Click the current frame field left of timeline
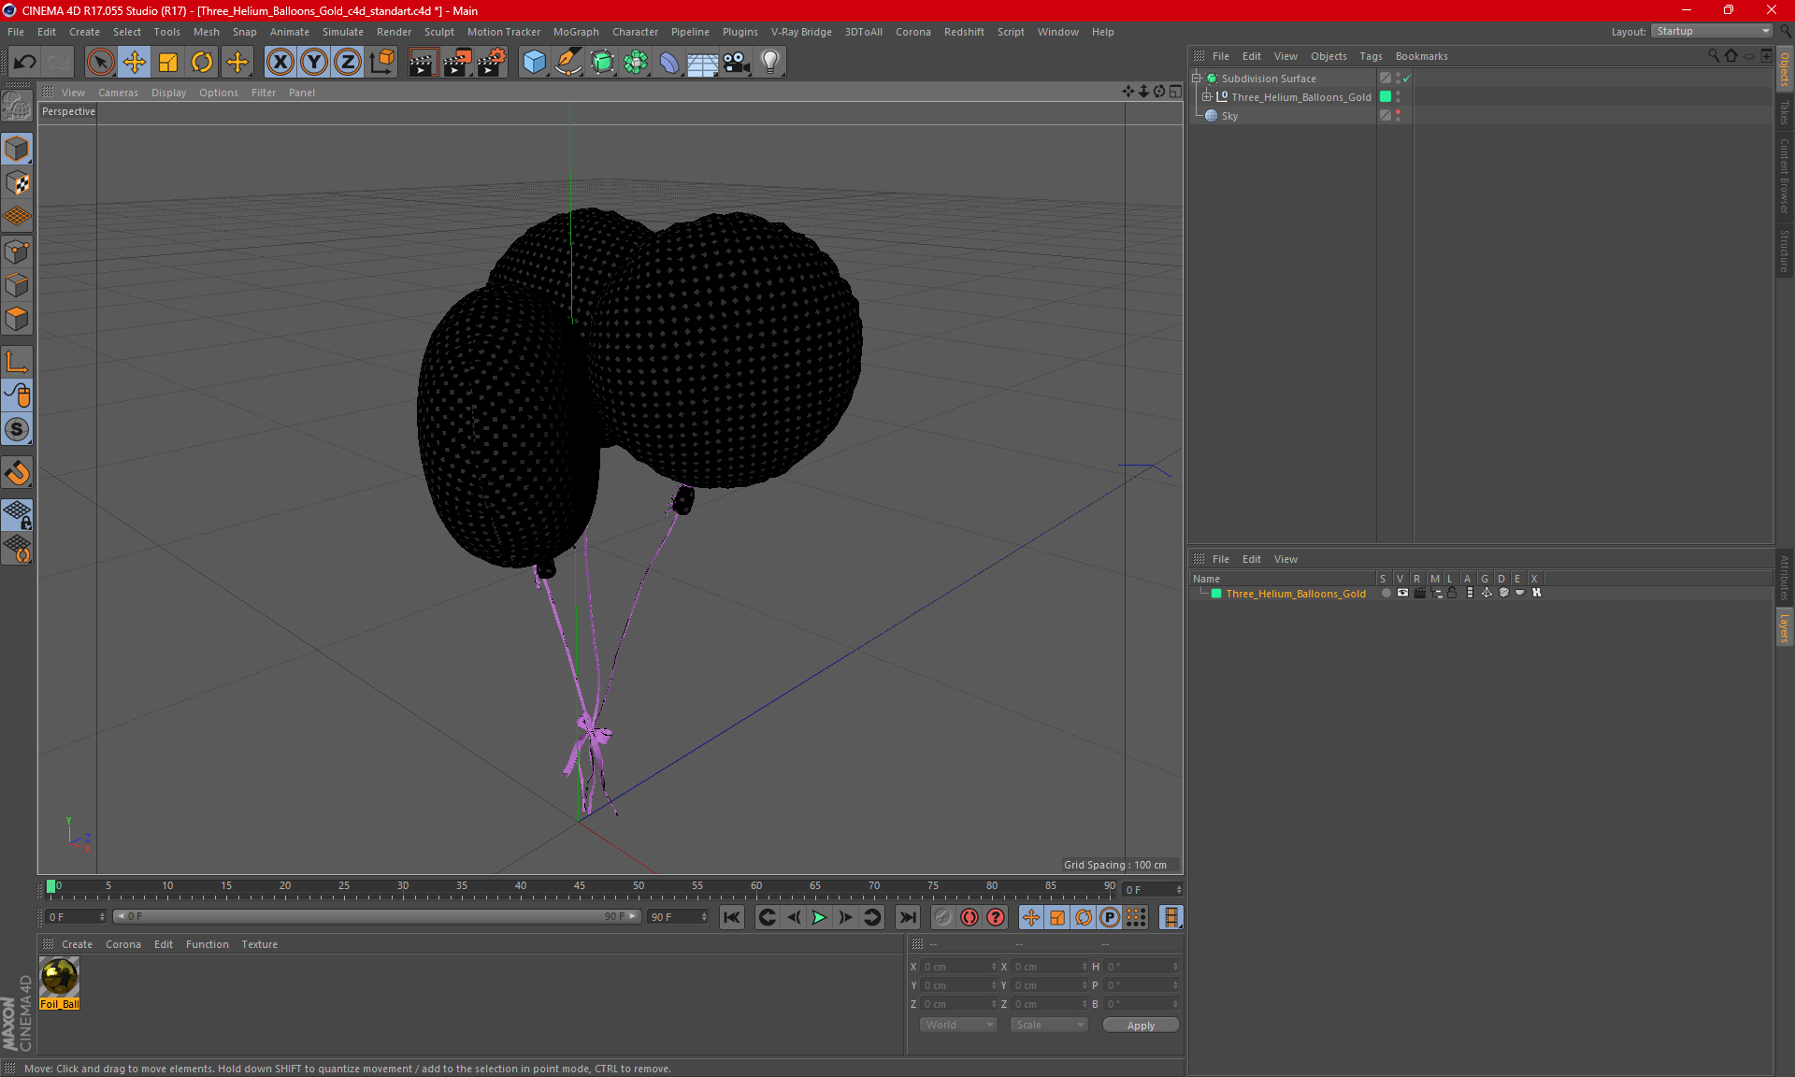Viewport: 1795px width, 1077px height. (76, 917)
